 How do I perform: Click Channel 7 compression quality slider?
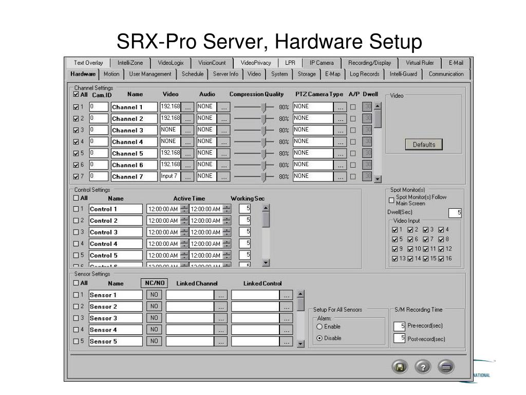tap(264, 177)
